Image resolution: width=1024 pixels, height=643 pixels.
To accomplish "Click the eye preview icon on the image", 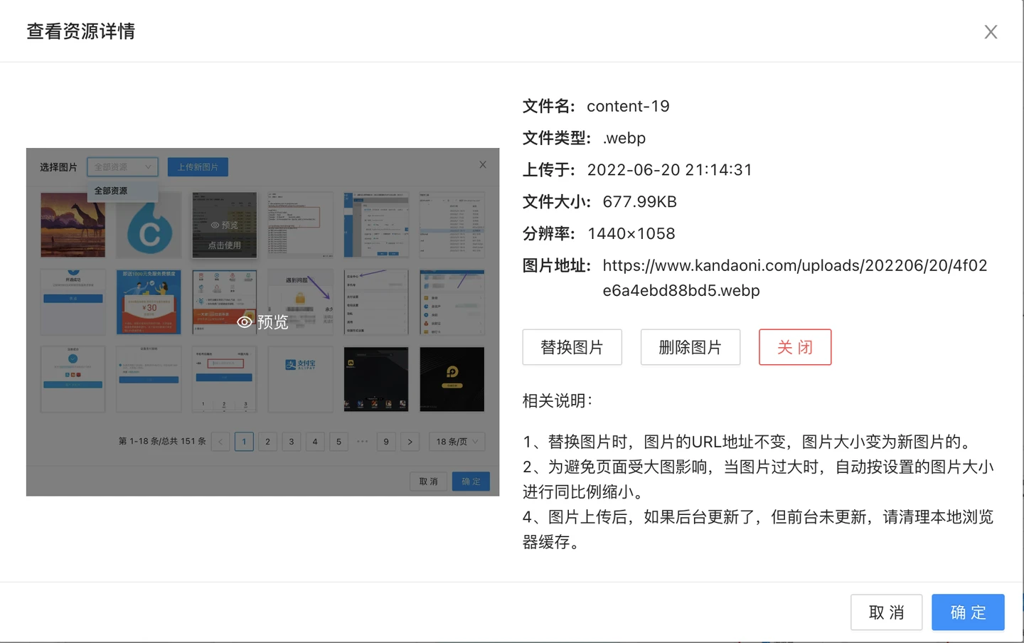I will [245, 322].
